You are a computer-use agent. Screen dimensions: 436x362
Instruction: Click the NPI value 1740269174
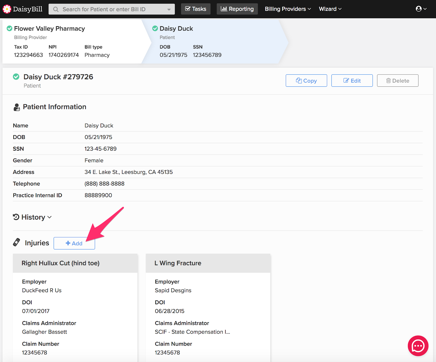pos(64,55)
